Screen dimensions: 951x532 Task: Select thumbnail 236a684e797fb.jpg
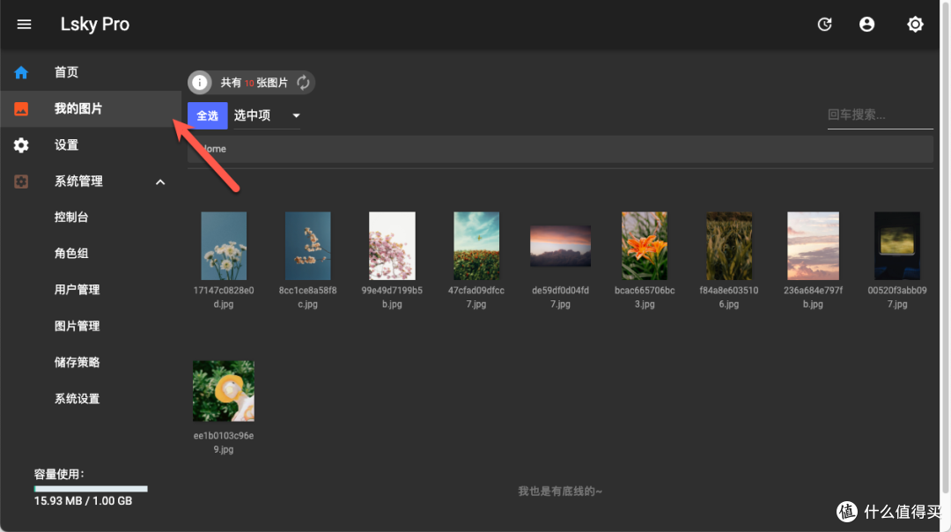(813, 246)
